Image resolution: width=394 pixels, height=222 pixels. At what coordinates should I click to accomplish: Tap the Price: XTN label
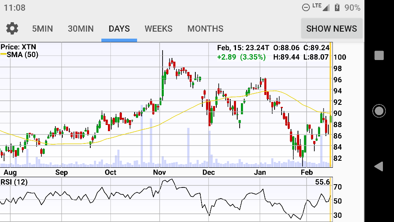(x=18, y=47)
